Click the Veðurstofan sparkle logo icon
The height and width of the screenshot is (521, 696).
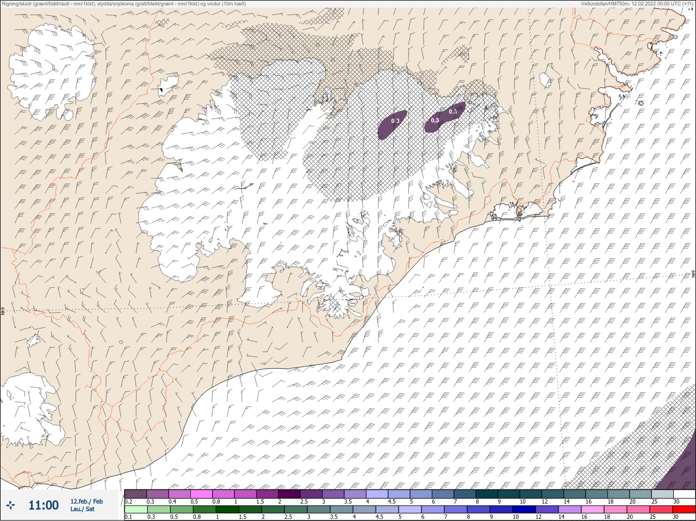[10, 505]
